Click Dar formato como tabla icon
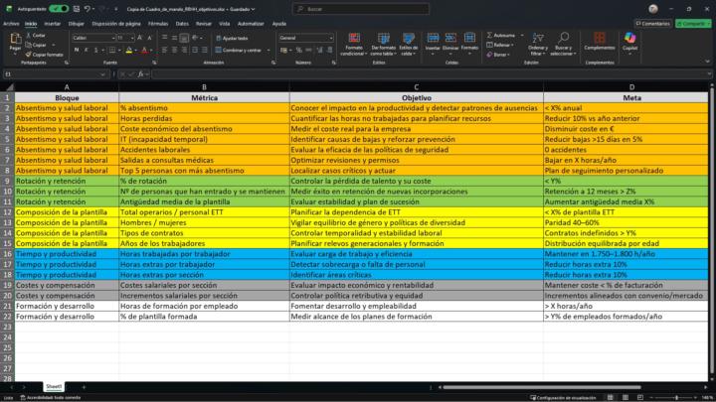 pos(383,44)
